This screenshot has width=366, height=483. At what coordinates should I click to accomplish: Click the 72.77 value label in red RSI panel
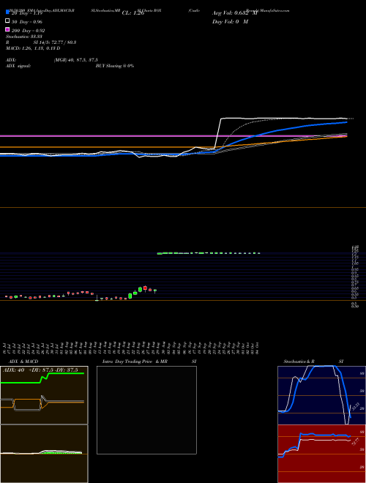coord(355,442)
